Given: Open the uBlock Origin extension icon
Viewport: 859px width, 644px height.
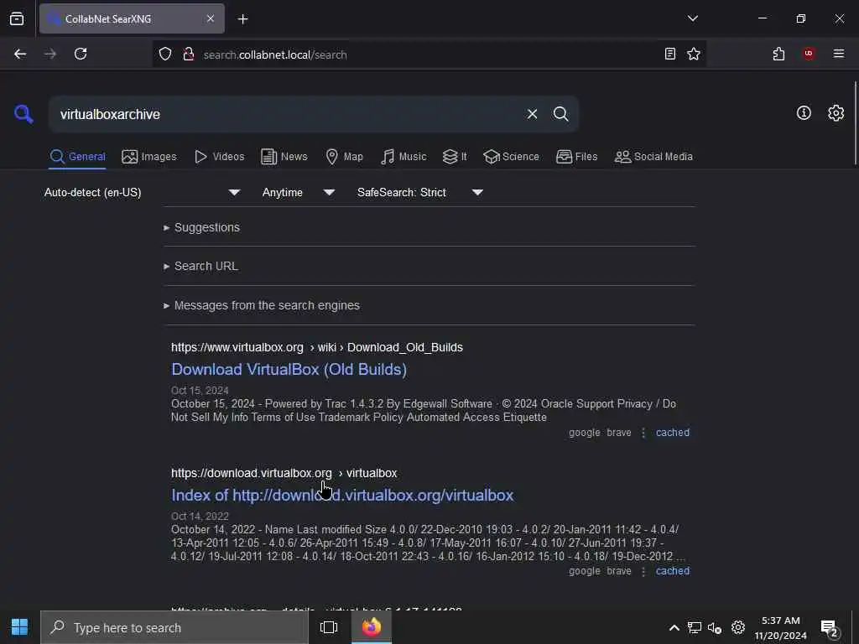Looking at the screenshot, I should 809,54.
